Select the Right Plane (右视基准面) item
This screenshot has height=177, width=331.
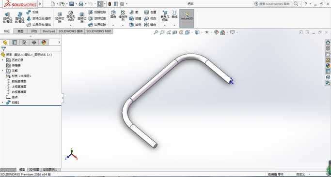[16, 92]
